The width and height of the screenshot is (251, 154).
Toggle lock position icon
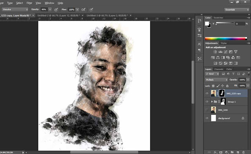coord(222,86)
